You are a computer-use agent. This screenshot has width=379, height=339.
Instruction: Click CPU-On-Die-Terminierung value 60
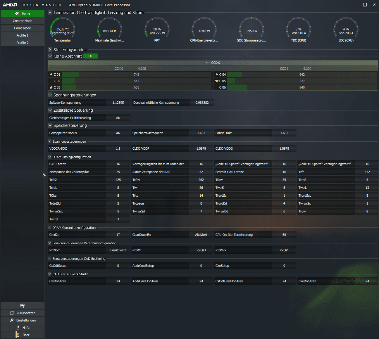284,235
